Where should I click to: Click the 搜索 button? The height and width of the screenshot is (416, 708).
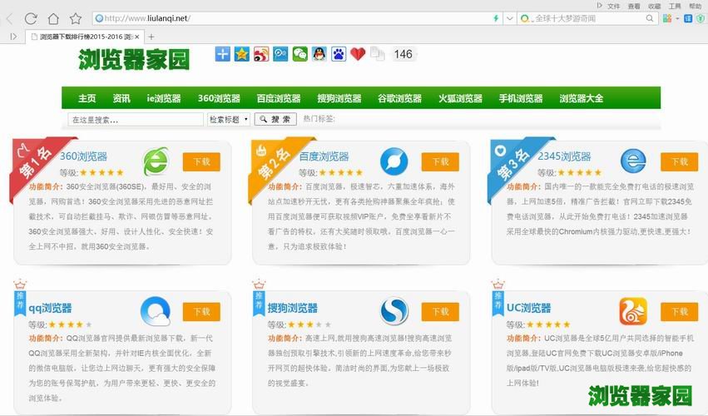[275, 119]
